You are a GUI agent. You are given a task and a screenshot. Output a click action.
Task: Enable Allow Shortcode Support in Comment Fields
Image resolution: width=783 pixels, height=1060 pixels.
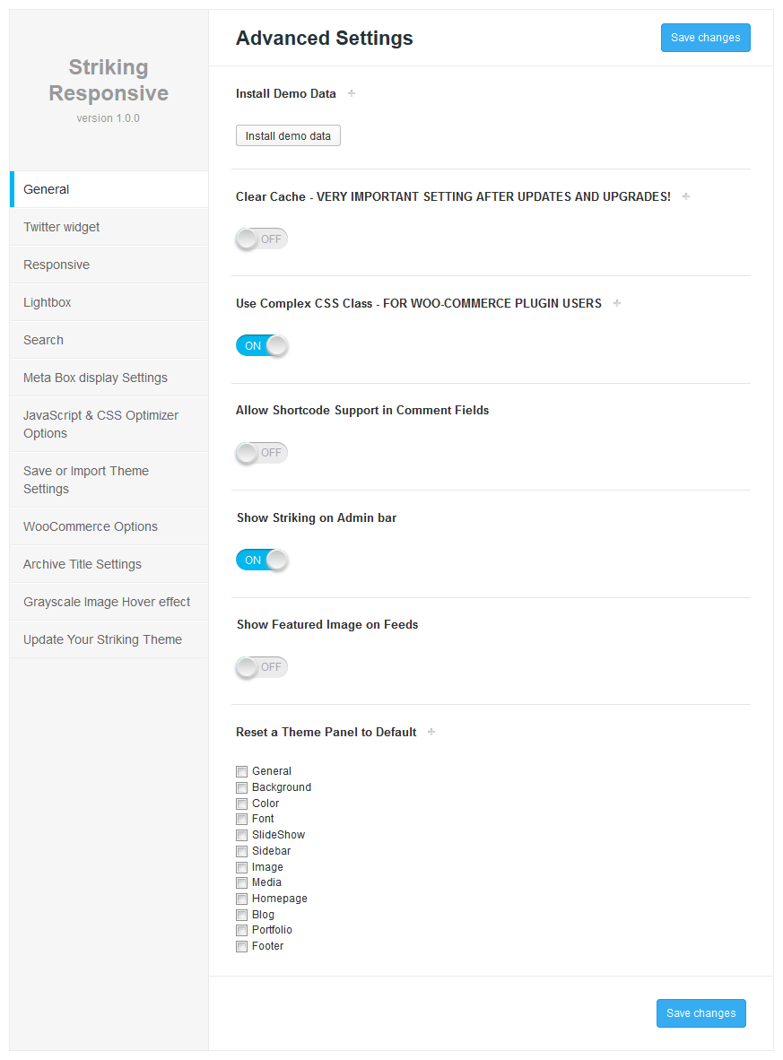point(262,452)
